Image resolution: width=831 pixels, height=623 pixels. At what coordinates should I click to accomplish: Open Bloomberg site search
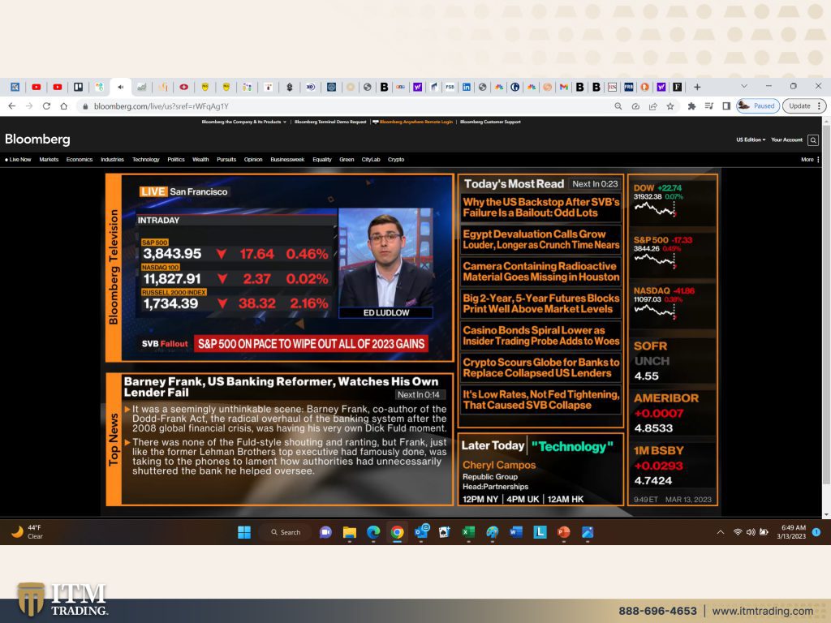click(x=813, y=140)
